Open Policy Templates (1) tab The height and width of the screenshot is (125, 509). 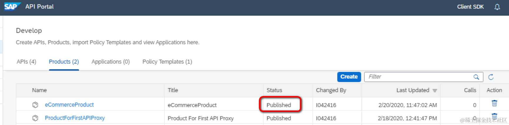click(167, 62)
